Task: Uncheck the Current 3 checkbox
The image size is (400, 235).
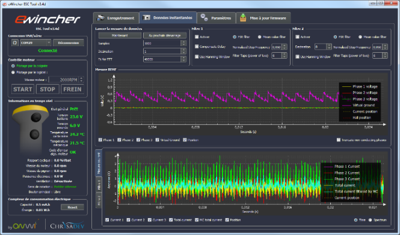Action: tap(150, 220)
